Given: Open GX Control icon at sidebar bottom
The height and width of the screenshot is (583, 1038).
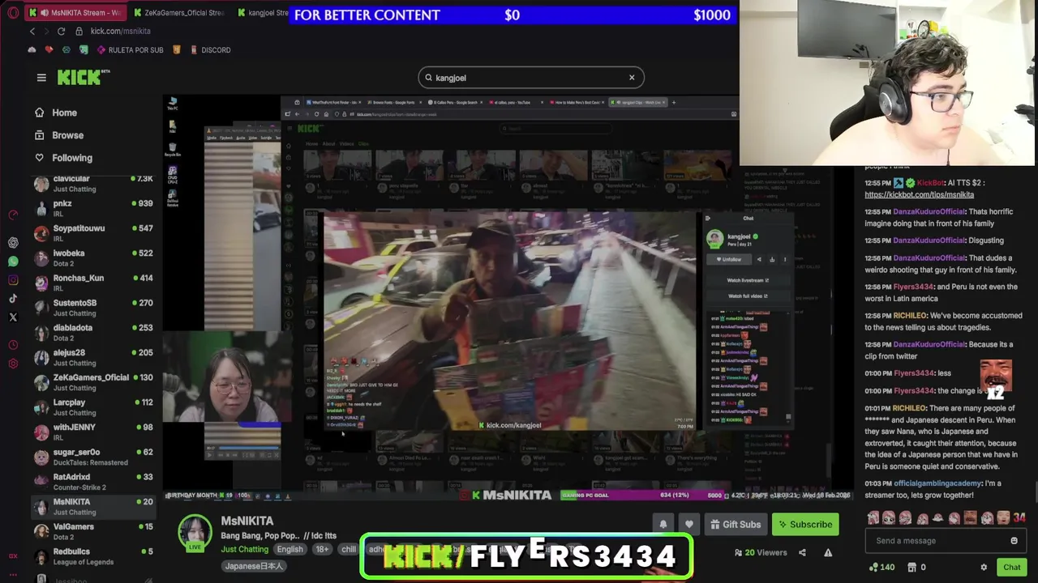Looking at the screenshot, I should point(13,556).
